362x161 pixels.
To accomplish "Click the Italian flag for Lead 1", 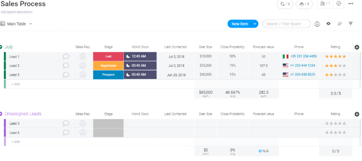I will (x=286, y=57).
